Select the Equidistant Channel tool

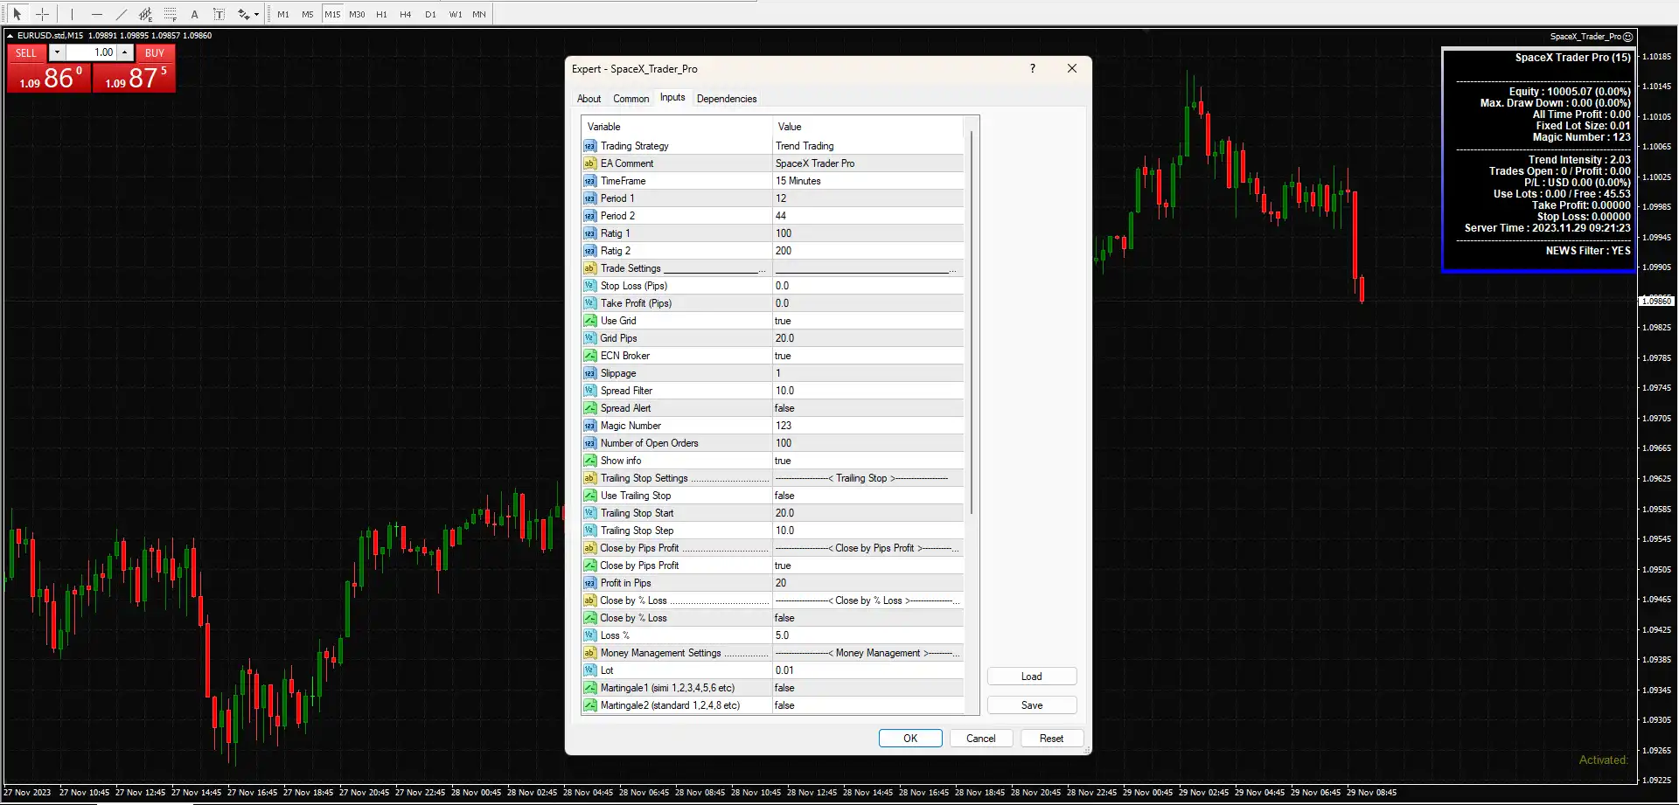[x=145, y=14]
